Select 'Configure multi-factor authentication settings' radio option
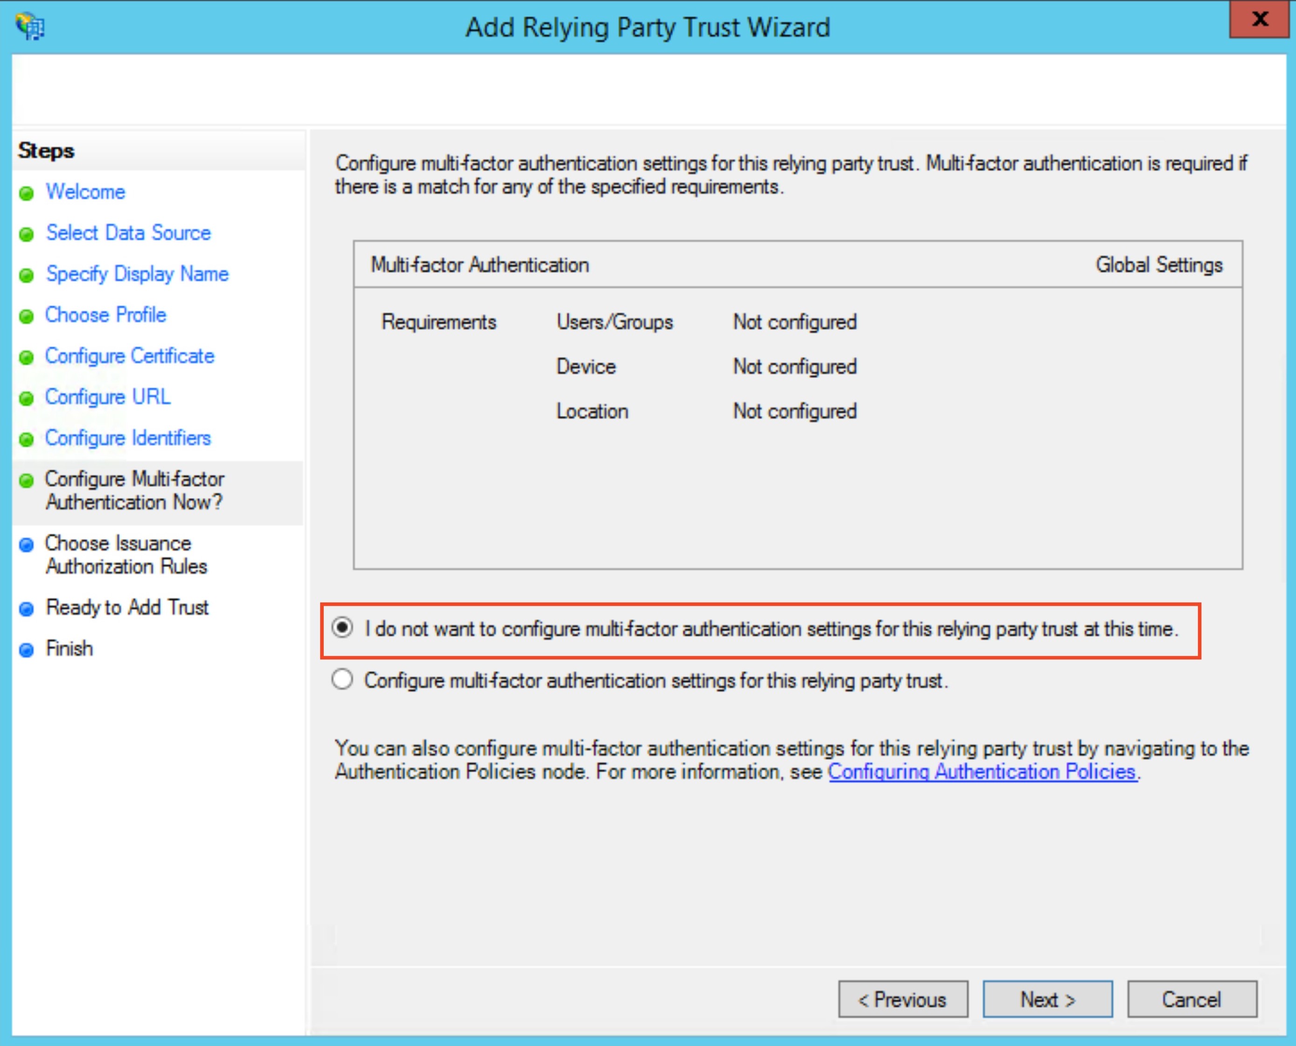The width and height of the screenshot is (1296, 1046). coord(342,679)
